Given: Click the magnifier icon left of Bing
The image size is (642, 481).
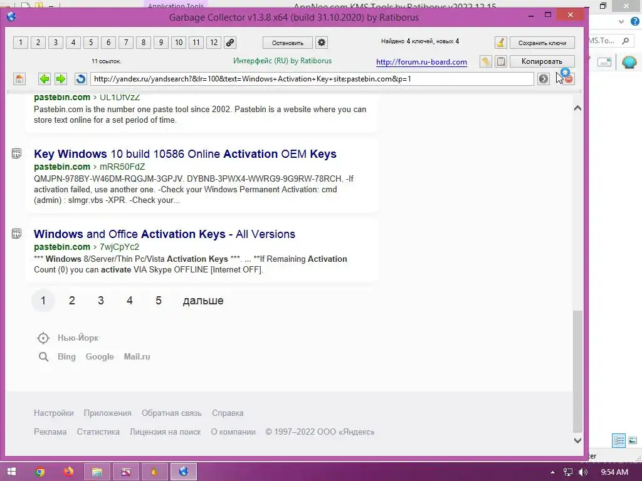Looking at the screenshot, I should point(43,357).
